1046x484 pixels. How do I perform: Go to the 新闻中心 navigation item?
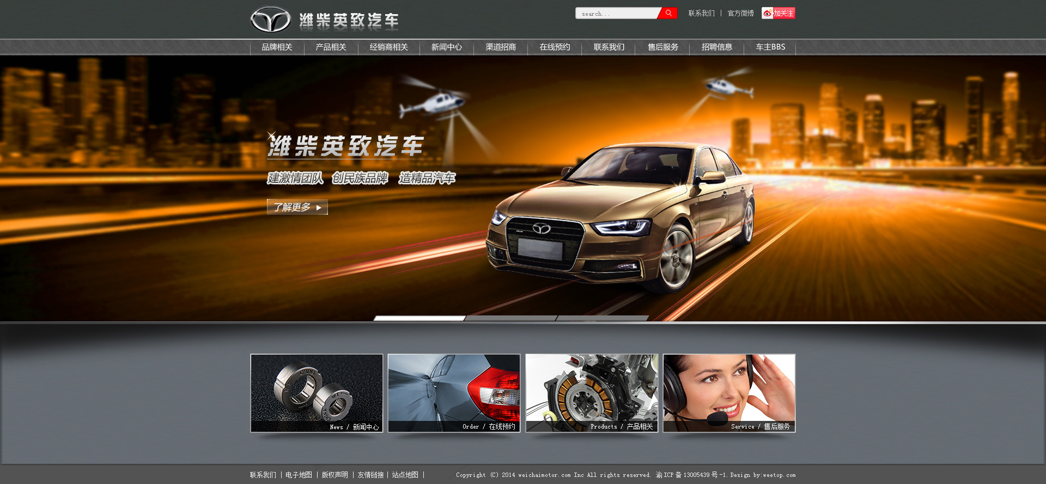447,47
